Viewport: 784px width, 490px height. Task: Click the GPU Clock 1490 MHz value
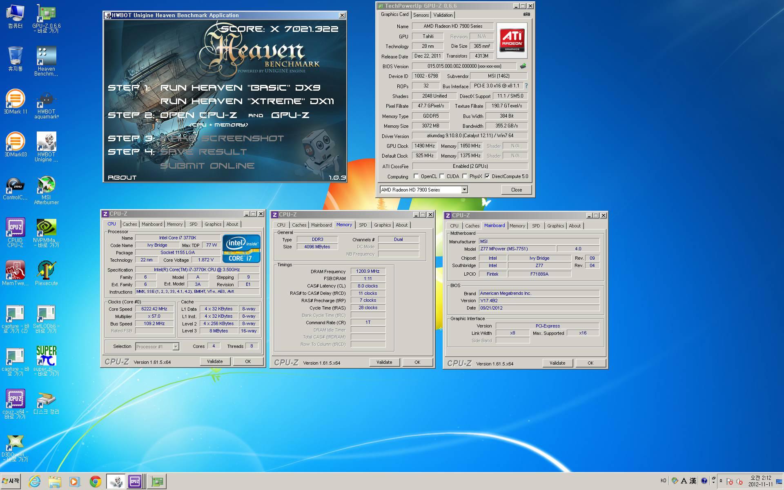(425, 146)
